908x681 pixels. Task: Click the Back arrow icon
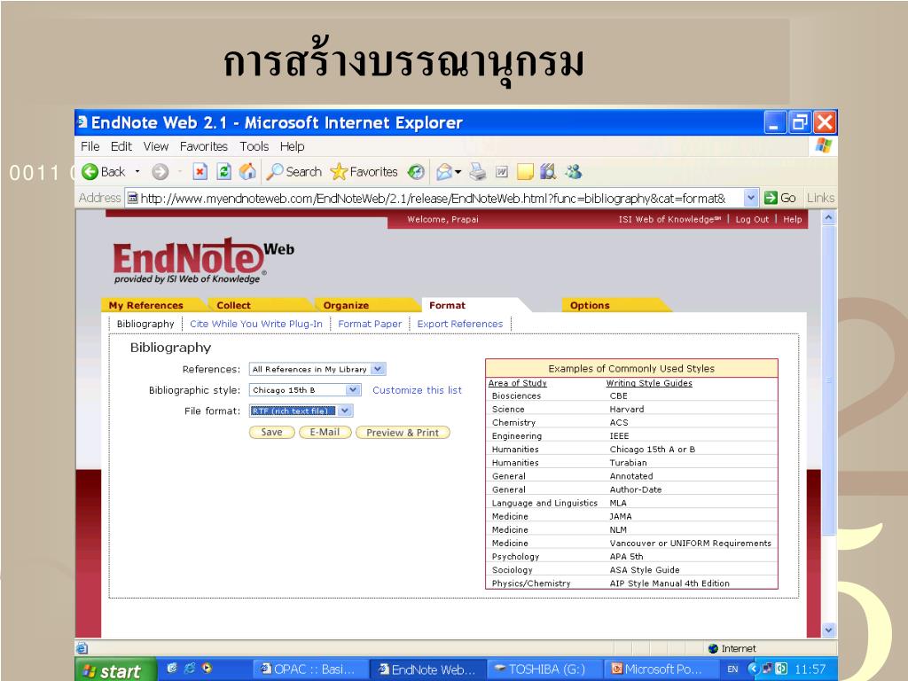tap(90, 172)
